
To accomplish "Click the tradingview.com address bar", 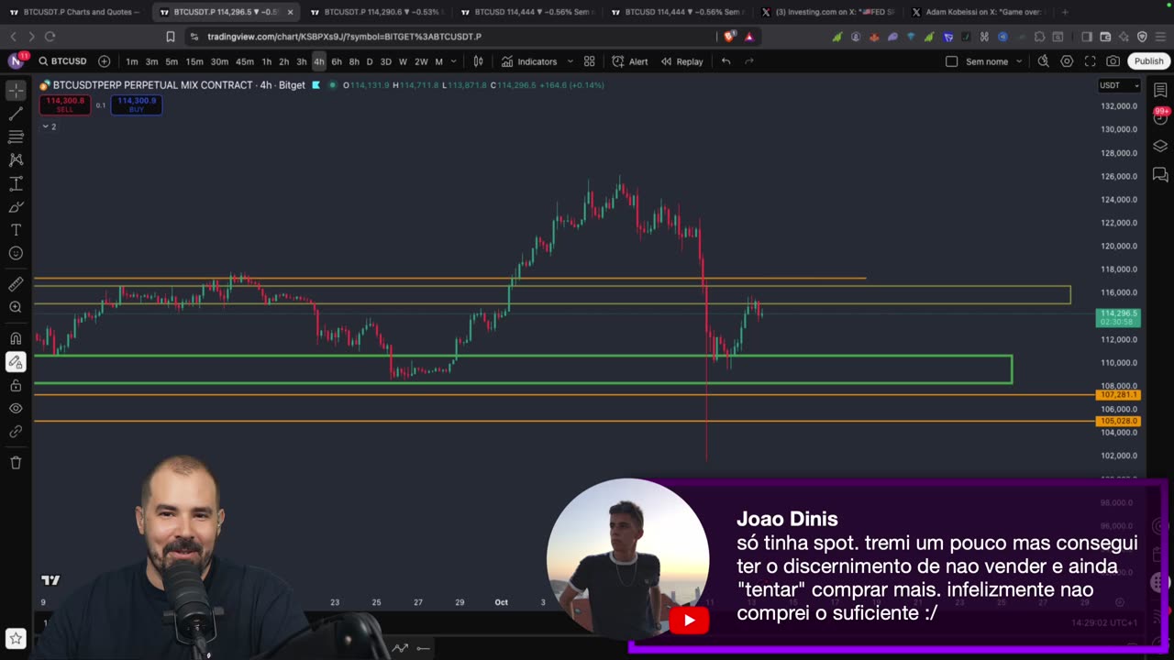I will point(449,37).
